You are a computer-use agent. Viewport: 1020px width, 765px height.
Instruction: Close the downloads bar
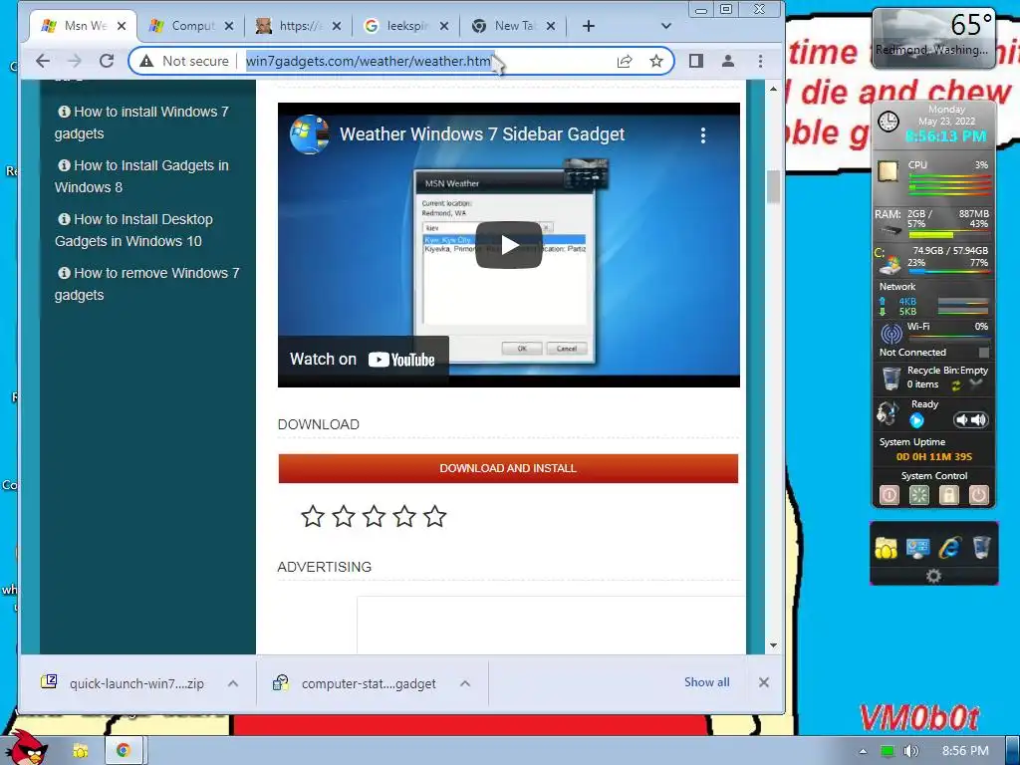[x=764, y=682]
